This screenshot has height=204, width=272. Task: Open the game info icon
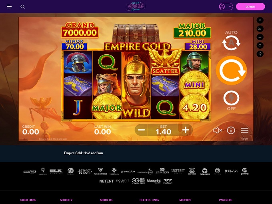pos(231,130)
